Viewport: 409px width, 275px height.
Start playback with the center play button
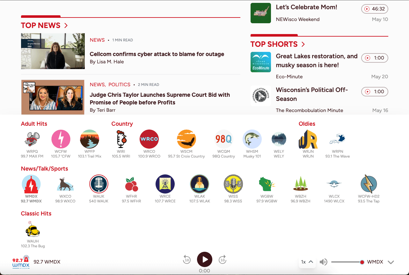[205, 259]
